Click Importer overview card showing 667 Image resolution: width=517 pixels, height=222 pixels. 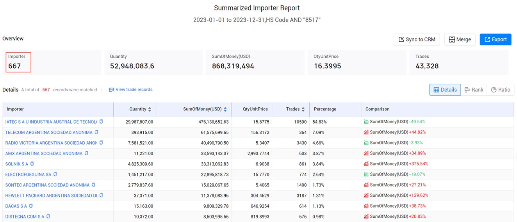click(x=52, y=62)
